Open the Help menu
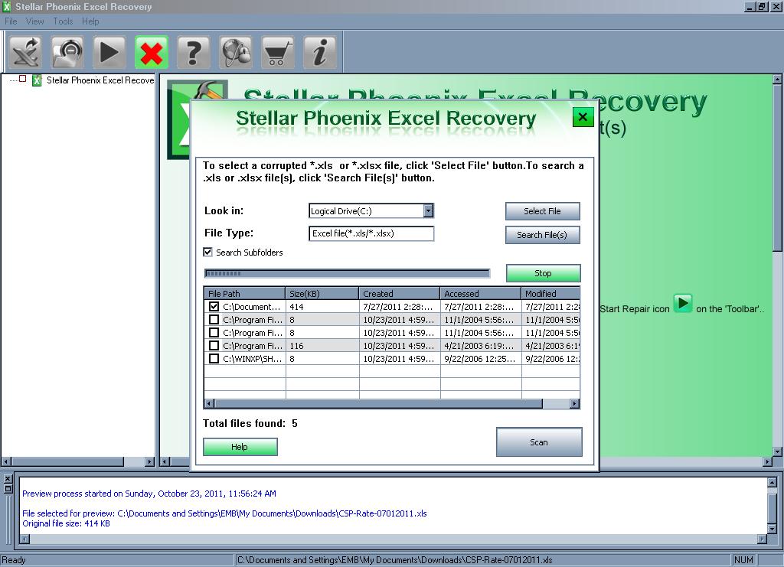Screen dimensions: 784x567 [90, 21]
